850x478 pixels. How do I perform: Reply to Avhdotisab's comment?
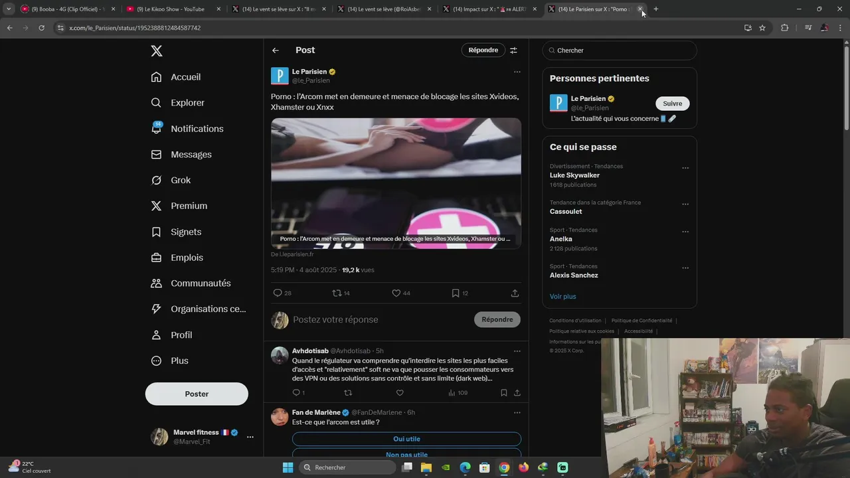coord(296,393)
